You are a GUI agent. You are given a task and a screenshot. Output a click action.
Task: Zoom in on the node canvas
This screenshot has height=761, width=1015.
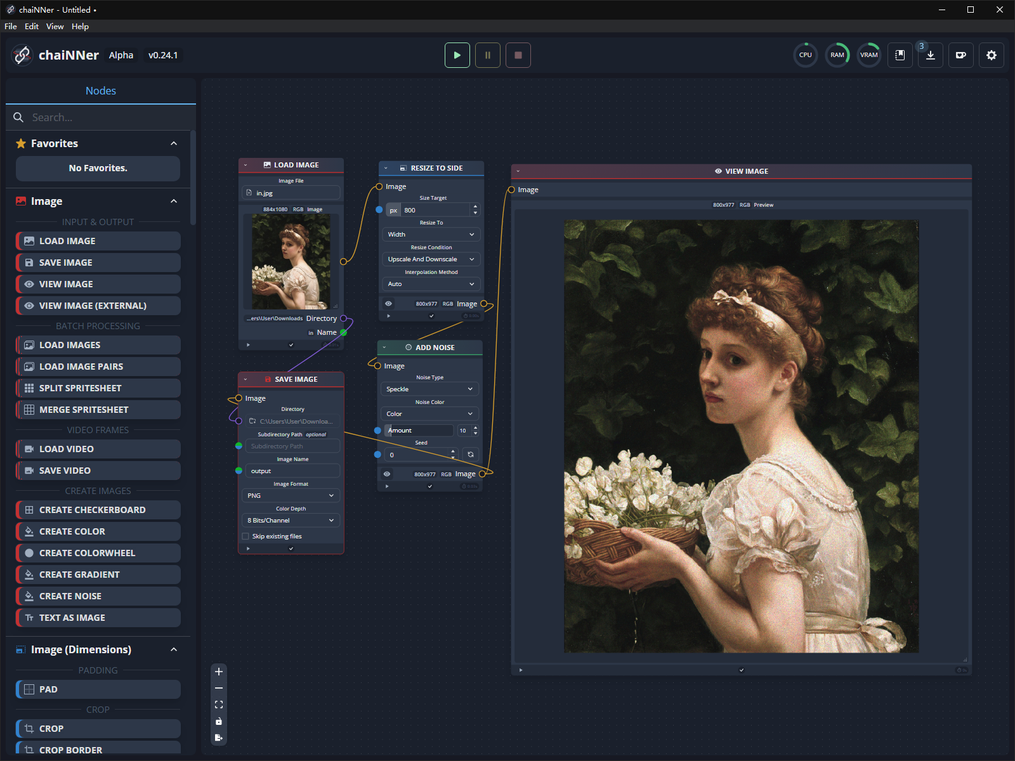coord(219,672)
